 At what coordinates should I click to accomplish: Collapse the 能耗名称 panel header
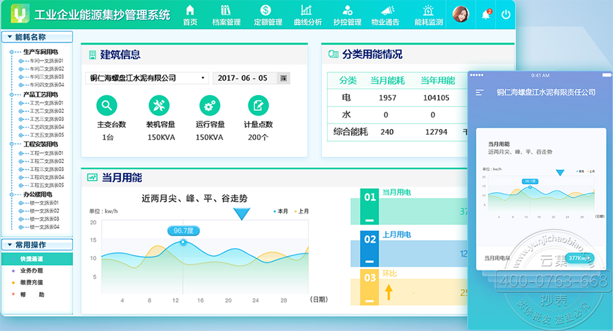pos(37,37)
